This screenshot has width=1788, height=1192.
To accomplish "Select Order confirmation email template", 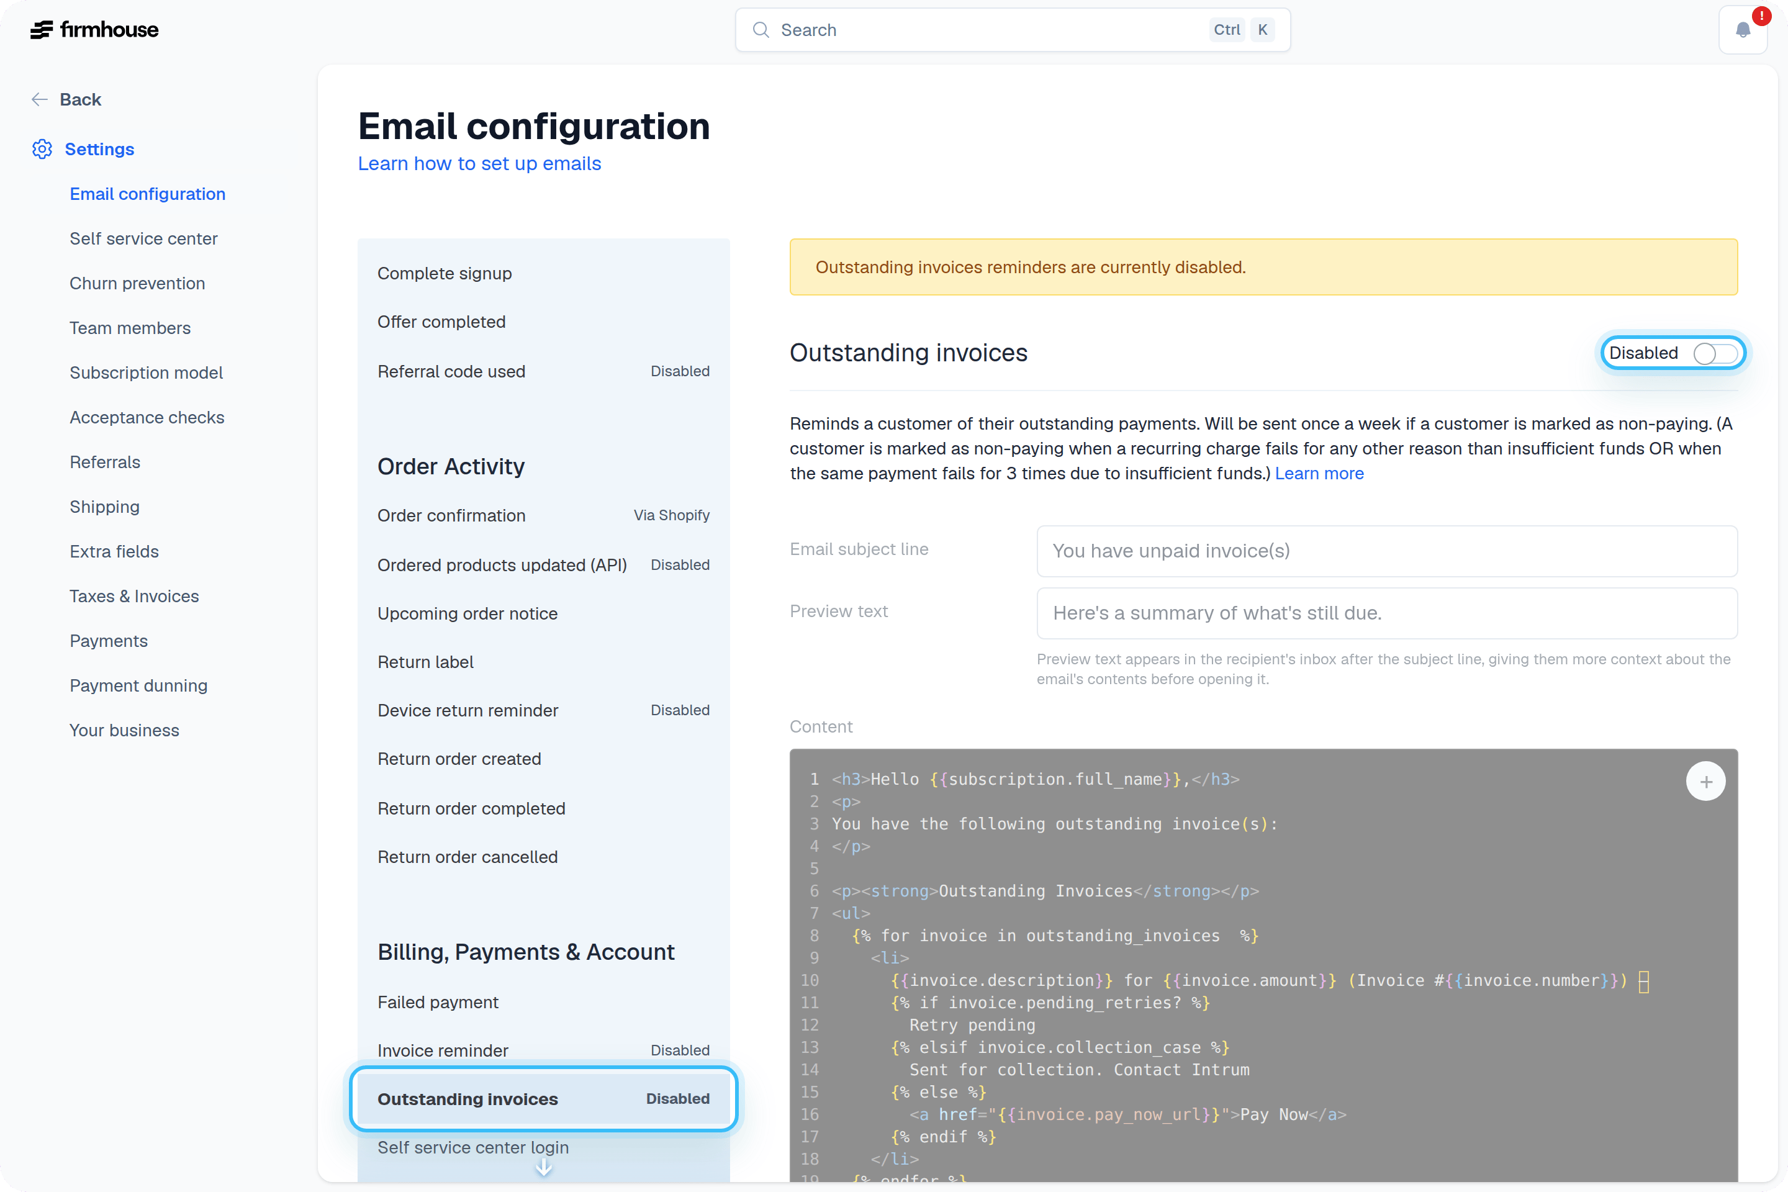I will (544, 516).
